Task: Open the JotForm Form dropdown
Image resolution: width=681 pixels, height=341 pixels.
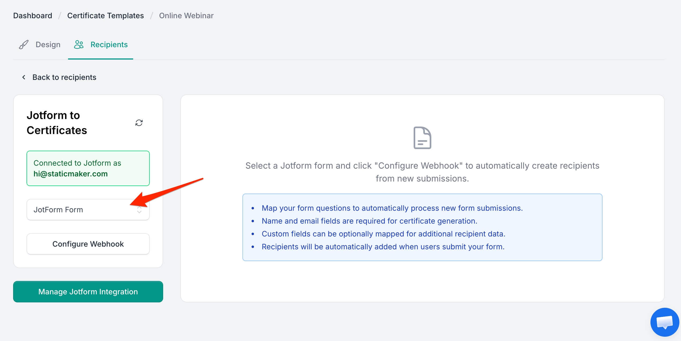Action: (88, 210)
